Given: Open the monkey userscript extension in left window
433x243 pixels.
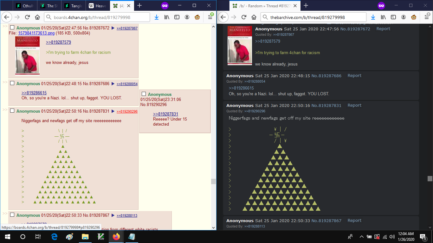Looking at the screenshot, I should (x=197, y=17).
